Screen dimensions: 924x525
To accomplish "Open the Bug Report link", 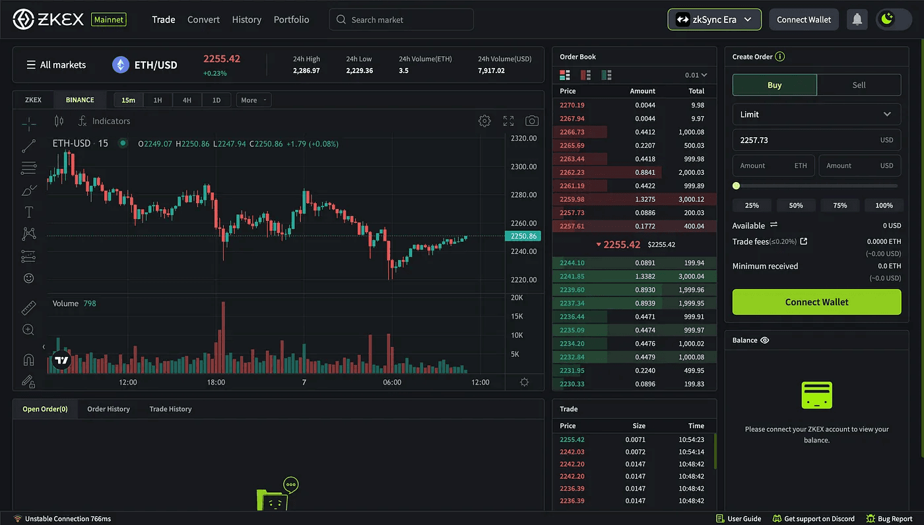I will (890, 519).
